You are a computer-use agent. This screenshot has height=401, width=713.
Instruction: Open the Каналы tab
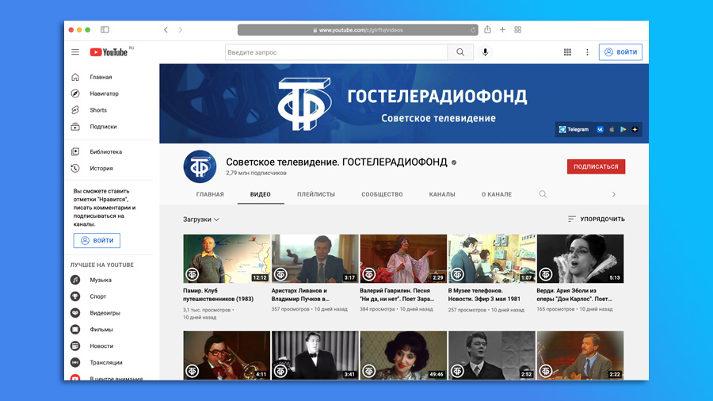442,194
